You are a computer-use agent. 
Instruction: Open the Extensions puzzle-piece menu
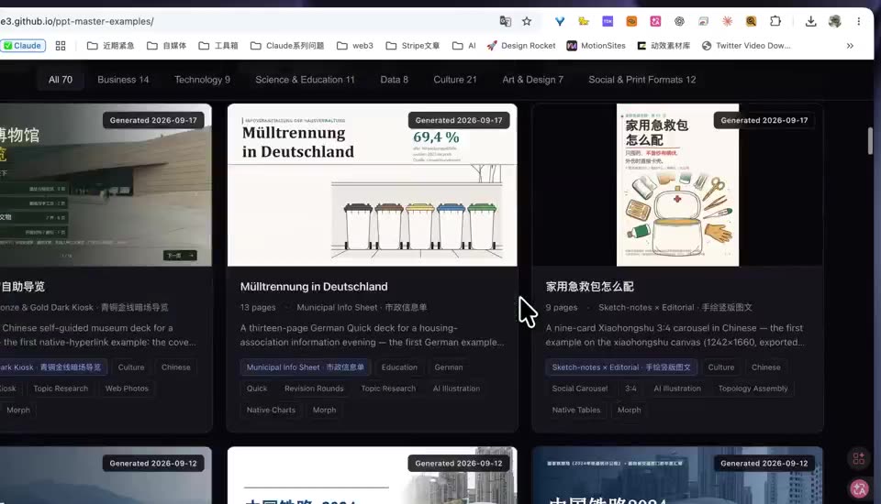pyautogui.click(x=775, y=21)
